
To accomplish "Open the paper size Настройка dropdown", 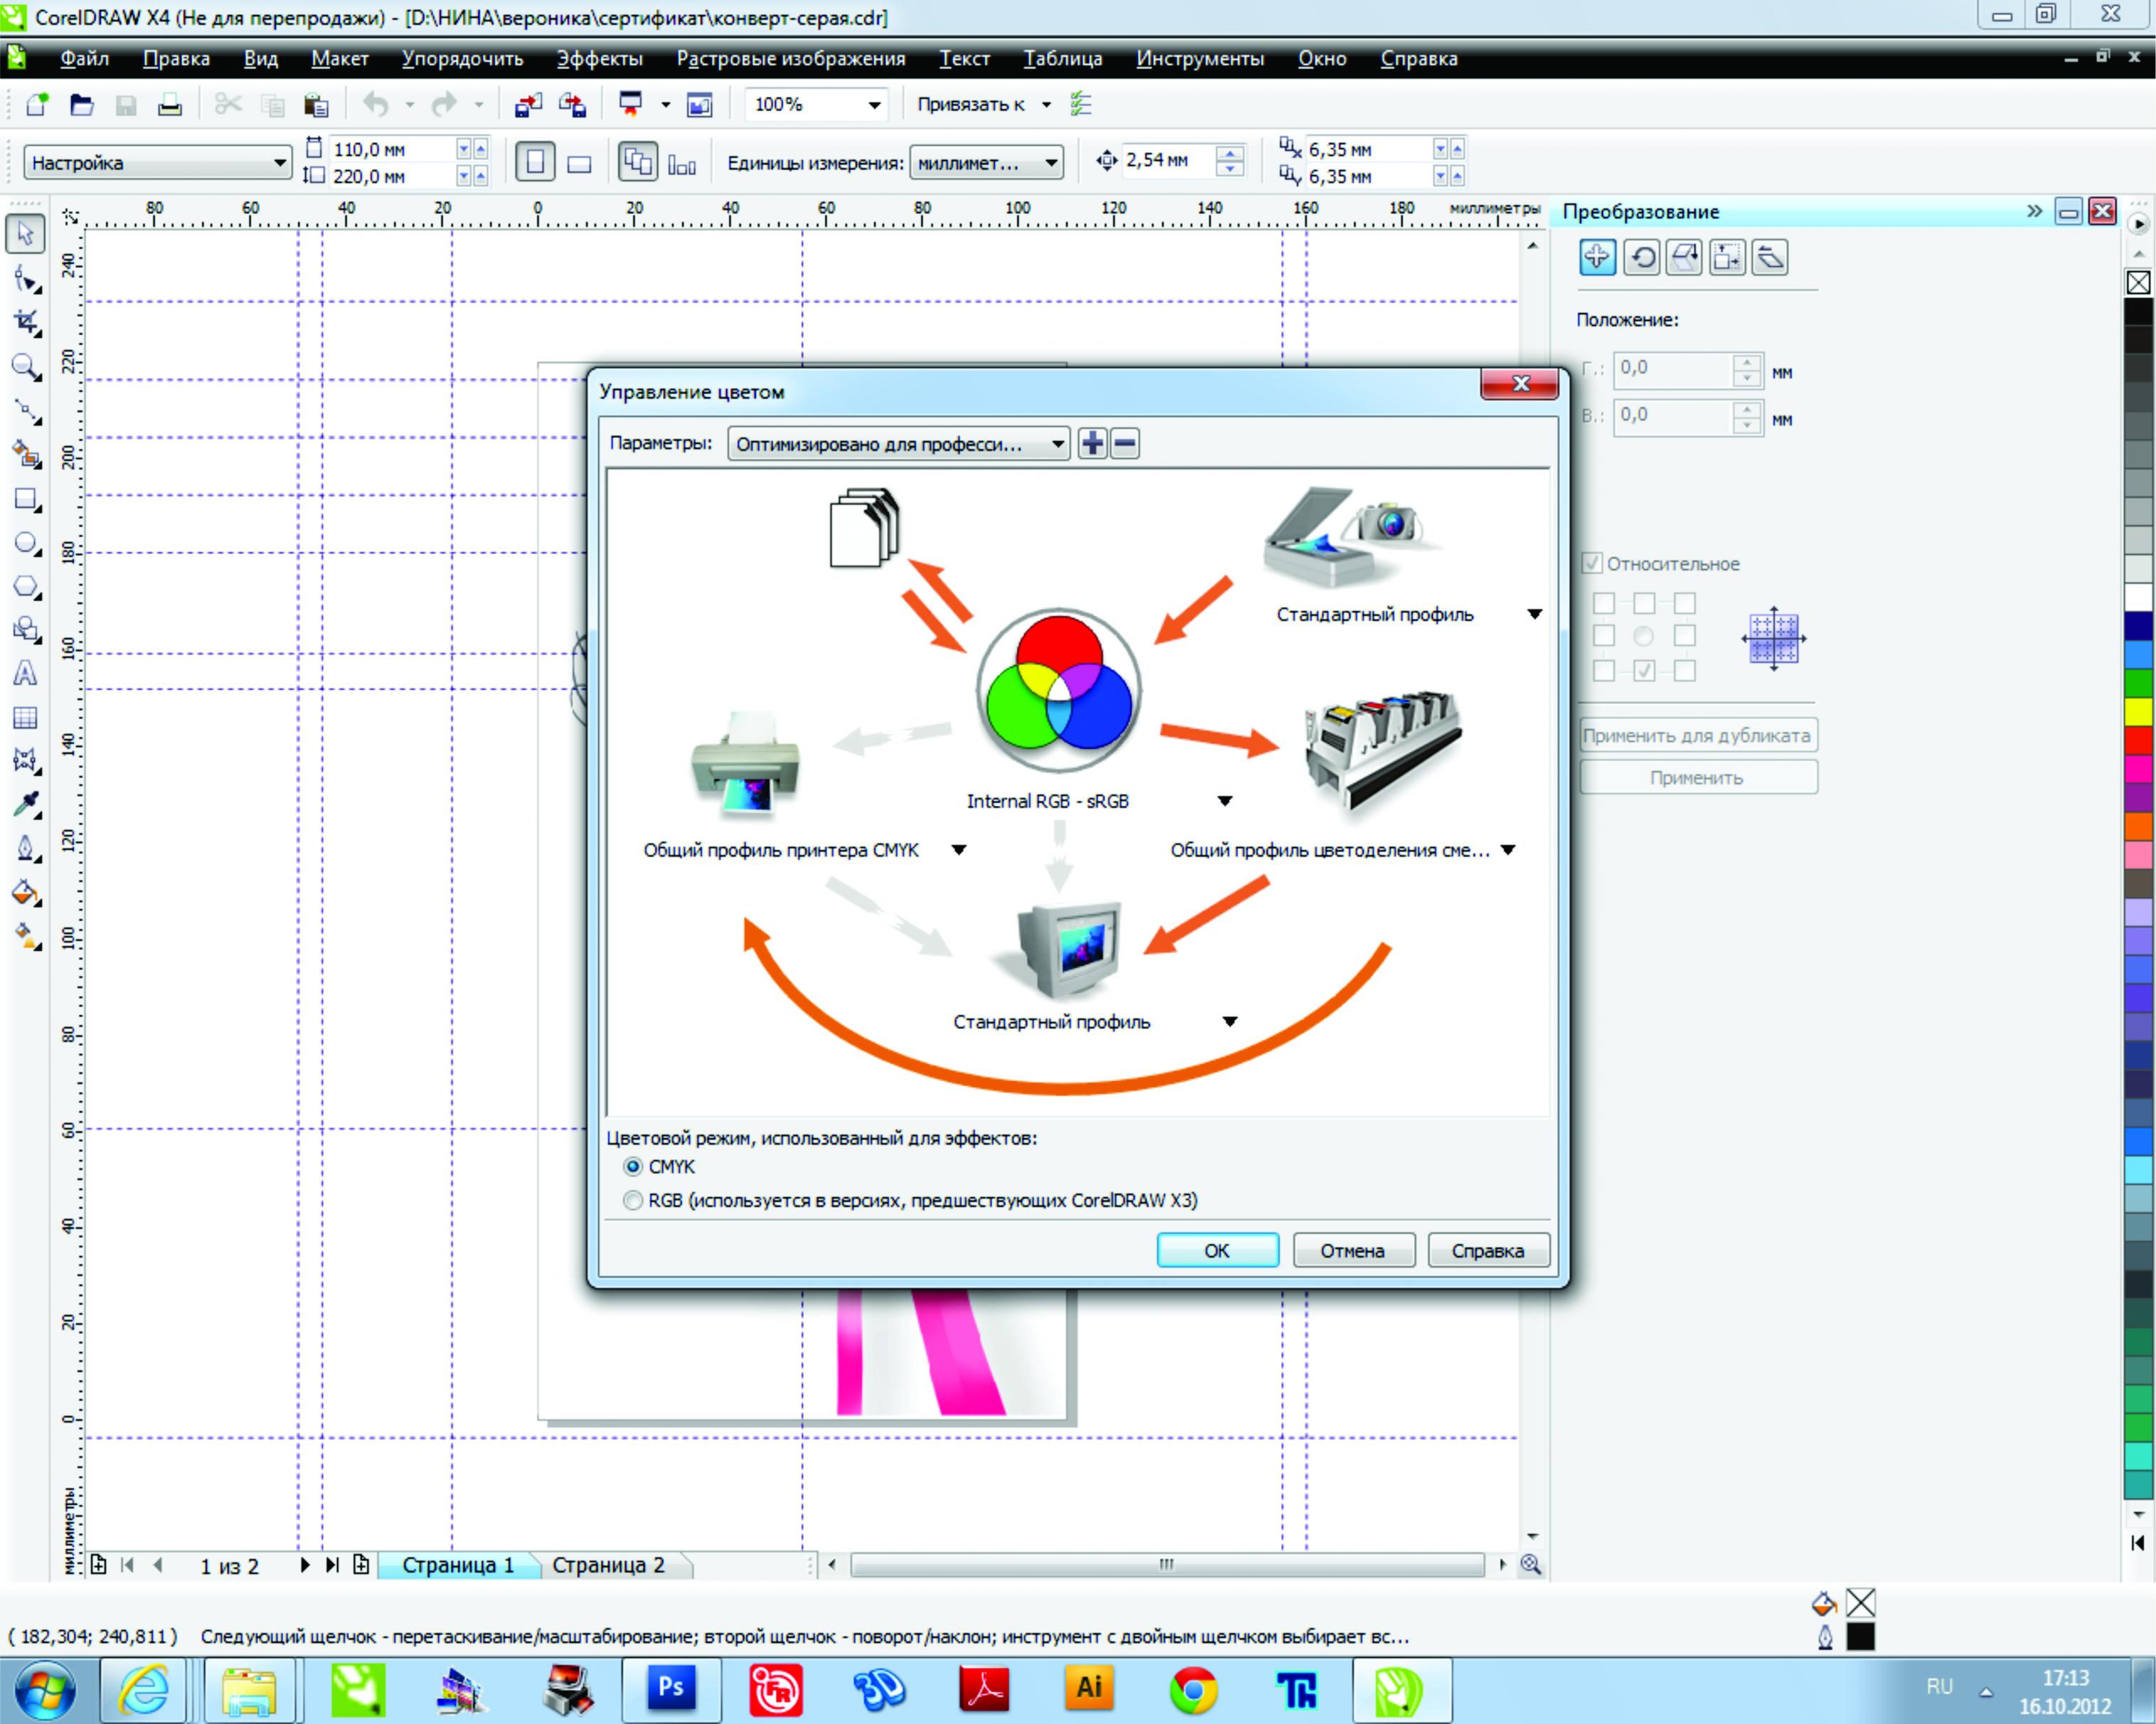I will pos(157,162).
